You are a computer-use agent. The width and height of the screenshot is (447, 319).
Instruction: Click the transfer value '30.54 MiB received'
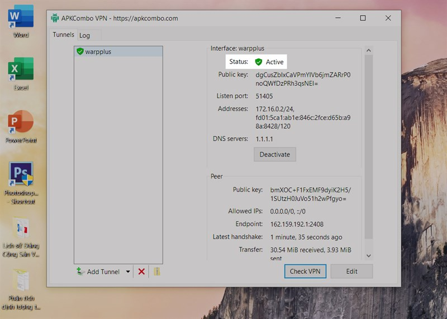(x=297, y=250)
